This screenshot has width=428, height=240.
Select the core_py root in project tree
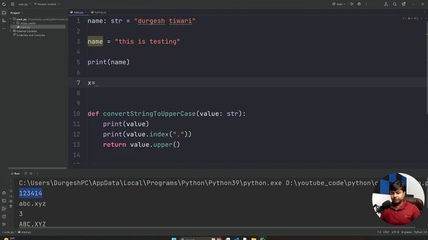(x=21, y=19)
